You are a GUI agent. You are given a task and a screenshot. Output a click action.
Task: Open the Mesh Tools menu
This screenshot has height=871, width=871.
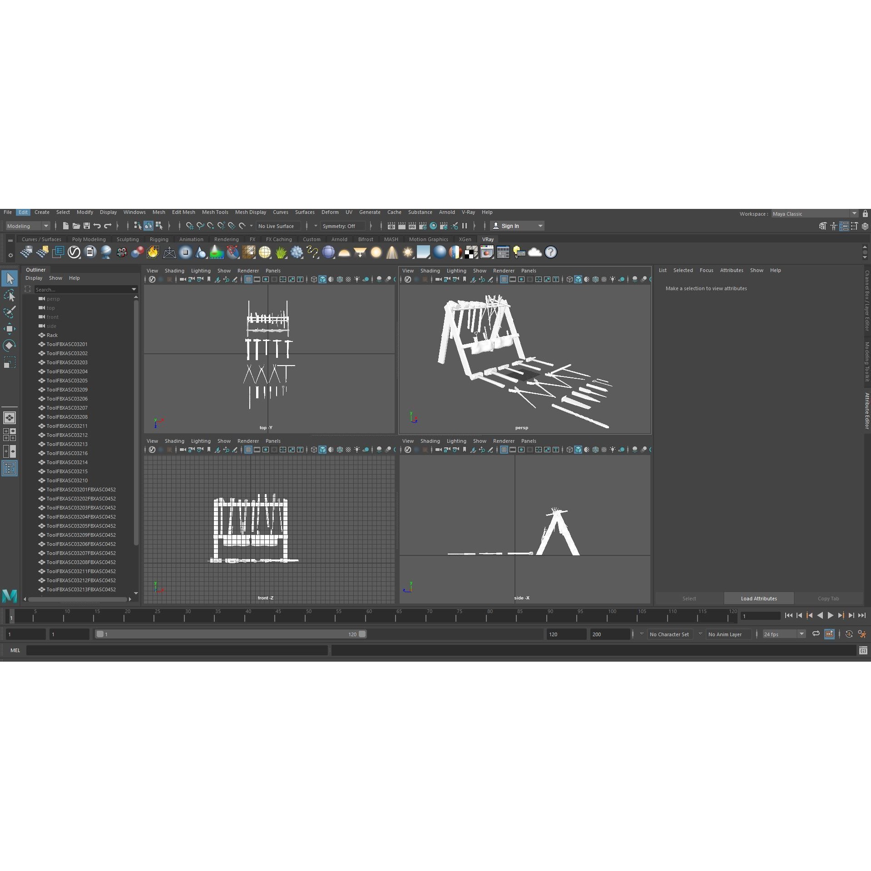click(x=215, y=212)
